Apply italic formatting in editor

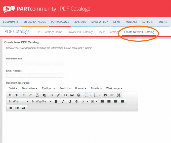pos(63,102)
